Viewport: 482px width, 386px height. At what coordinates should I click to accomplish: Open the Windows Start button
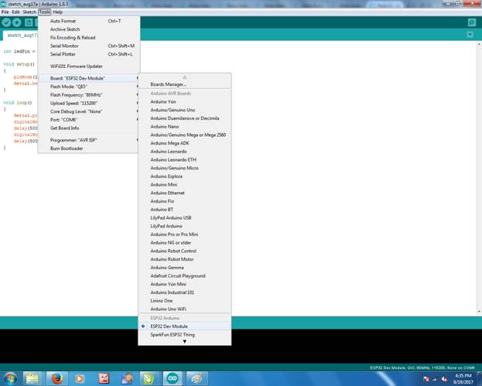pos(10,378)
